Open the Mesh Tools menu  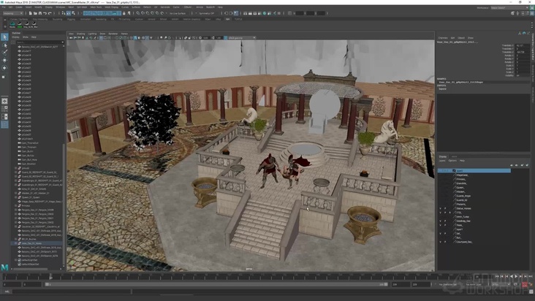point(96,7)
